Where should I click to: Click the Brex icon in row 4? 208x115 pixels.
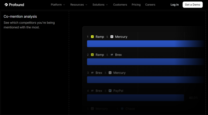coord(92,91)
